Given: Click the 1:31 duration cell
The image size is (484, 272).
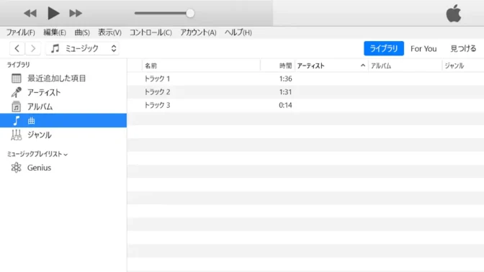Looking at the screenshot, I should (285, 92).
